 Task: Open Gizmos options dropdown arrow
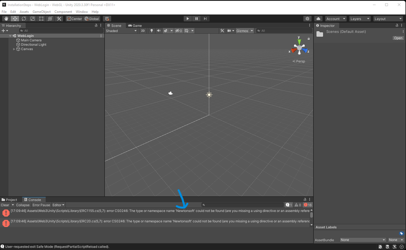coord(252,31)
